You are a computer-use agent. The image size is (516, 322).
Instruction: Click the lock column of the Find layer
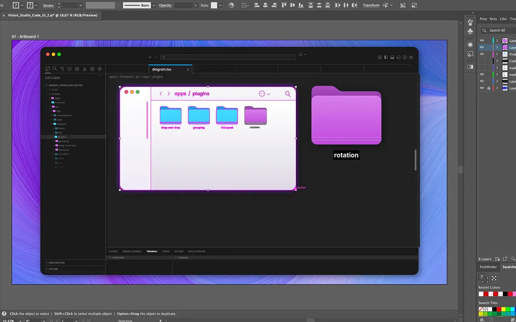[x=489, y=54]
